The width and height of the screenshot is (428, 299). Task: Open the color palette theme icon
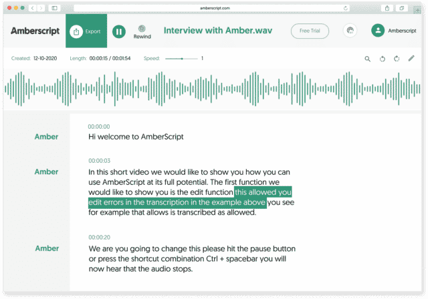[x=350, y=31]
